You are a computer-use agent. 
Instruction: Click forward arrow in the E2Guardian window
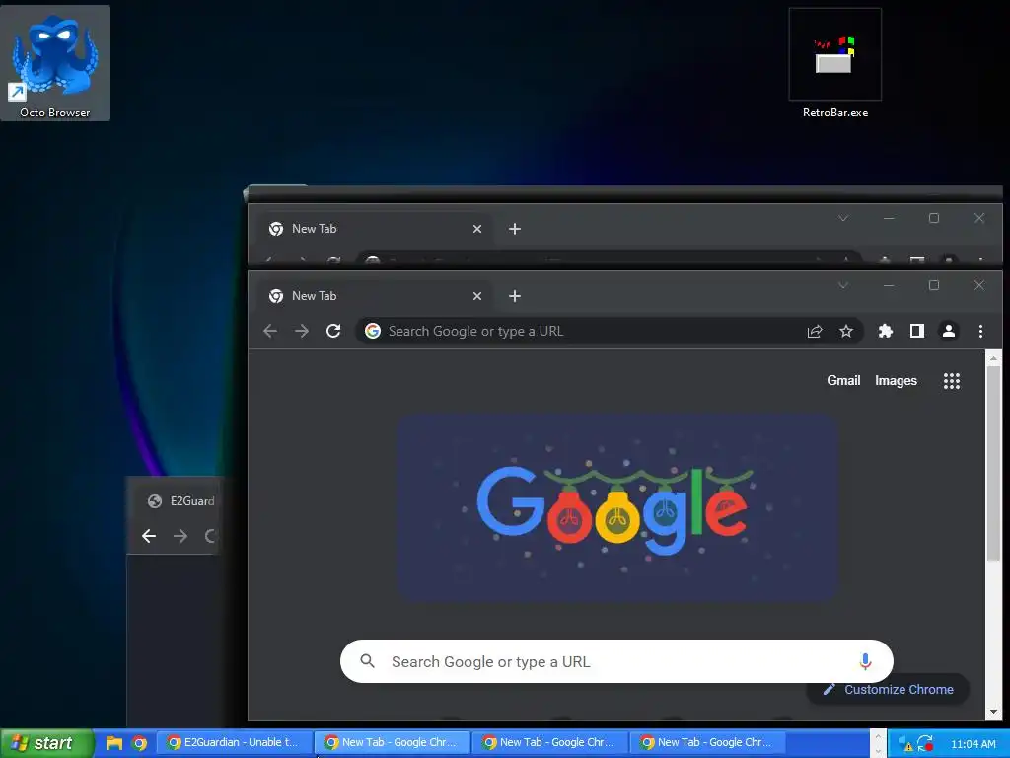click(x=180, y=536)
